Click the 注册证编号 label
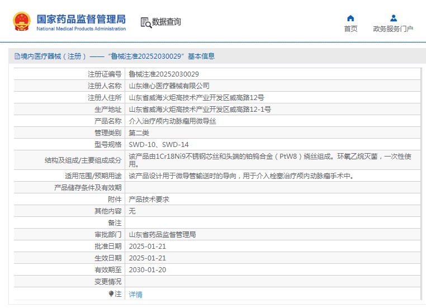 coord(105,74)
